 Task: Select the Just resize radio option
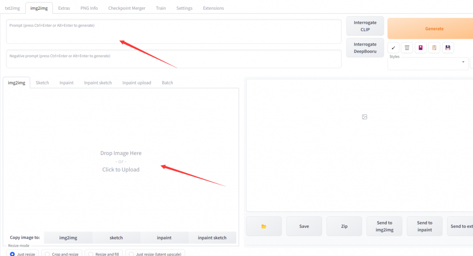(x=23, y=254)
